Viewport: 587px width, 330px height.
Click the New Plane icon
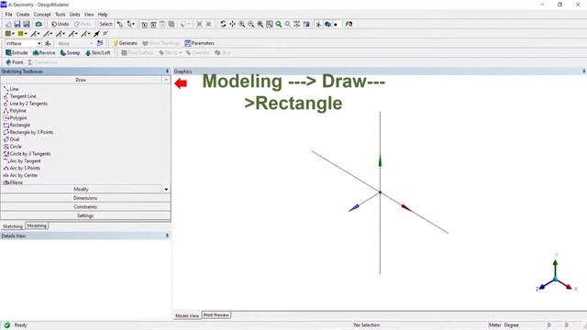(48, 43)
